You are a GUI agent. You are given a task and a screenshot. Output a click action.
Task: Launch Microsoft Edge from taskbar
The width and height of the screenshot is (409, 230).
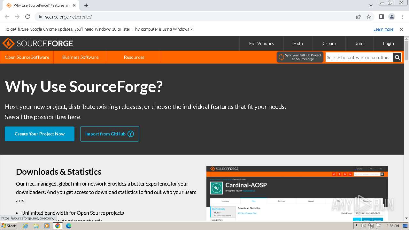click(x=69, y=226)
